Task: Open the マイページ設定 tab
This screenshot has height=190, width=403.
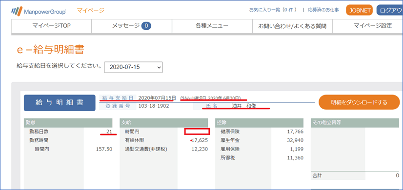Action: point(368,26)
